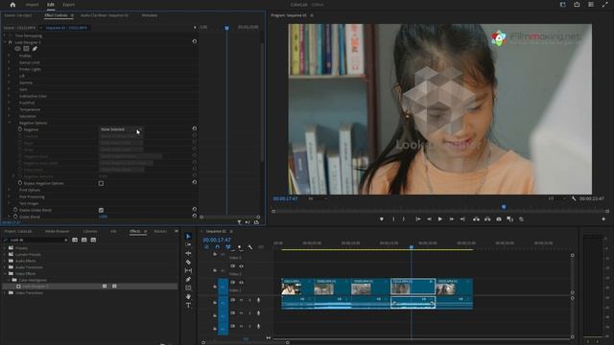This screenshot has height=345, width=614.
Task: Toggle Accelerated Effects filter badge
Action: [x=75, y=240]
